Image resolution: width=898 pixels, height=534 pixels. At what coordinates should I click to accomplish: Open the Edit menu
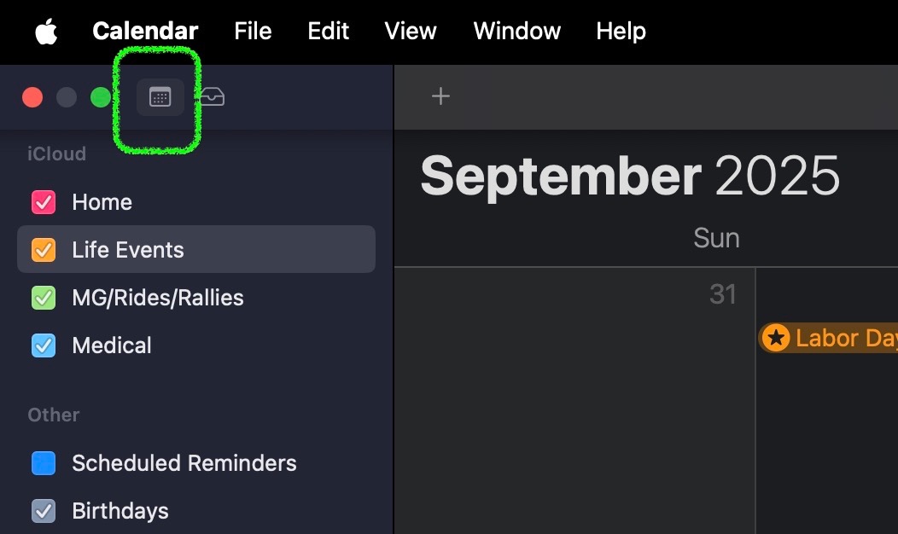(x=329, y=32)
